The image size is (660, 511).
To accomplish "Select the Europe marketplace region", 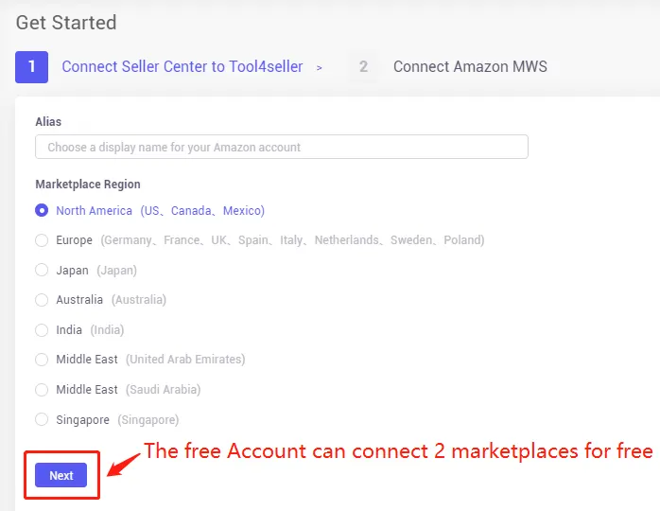I will (42, 240).
